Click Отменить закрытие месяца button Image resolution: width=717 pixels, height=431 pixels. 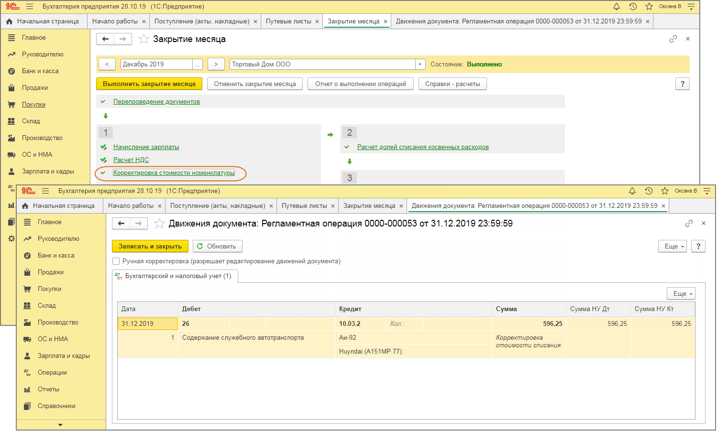coord(255,84)
